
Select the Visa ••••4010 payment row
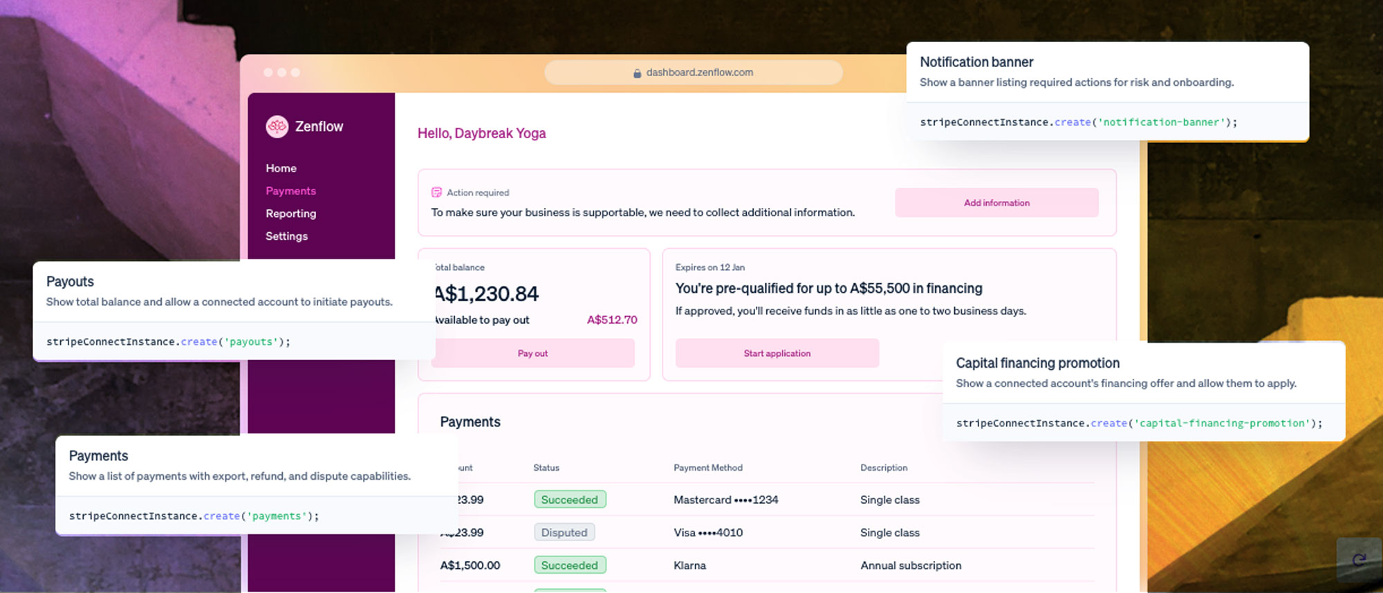[x=708, y=532]
